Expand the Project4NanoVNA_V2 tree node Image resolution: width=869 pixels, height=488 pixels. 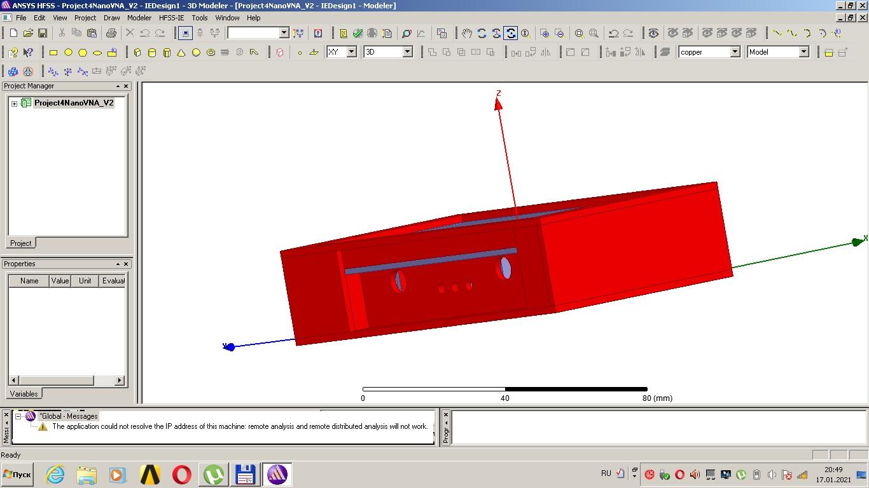(x=14, y=103)
